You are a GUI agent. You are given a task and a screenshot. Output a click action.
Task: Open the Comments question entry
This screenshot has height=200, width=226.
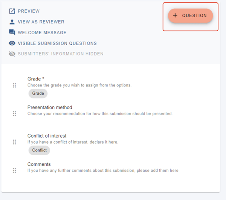coord(39,164)
